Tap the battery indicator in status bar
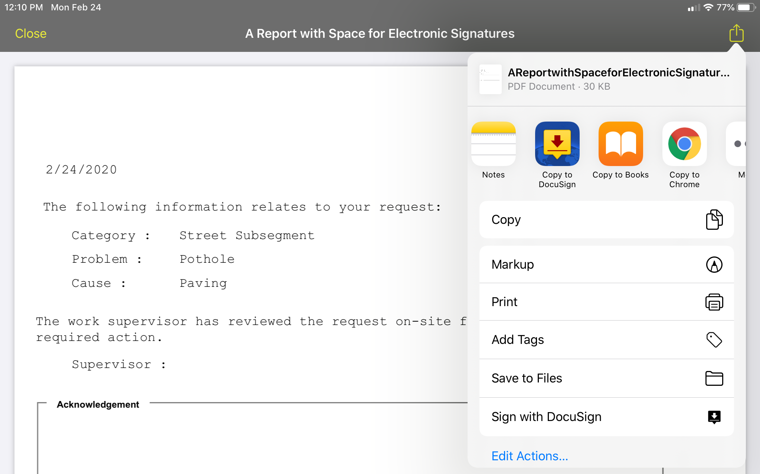Viewport: 760px width, 474px height. [746, 7]
